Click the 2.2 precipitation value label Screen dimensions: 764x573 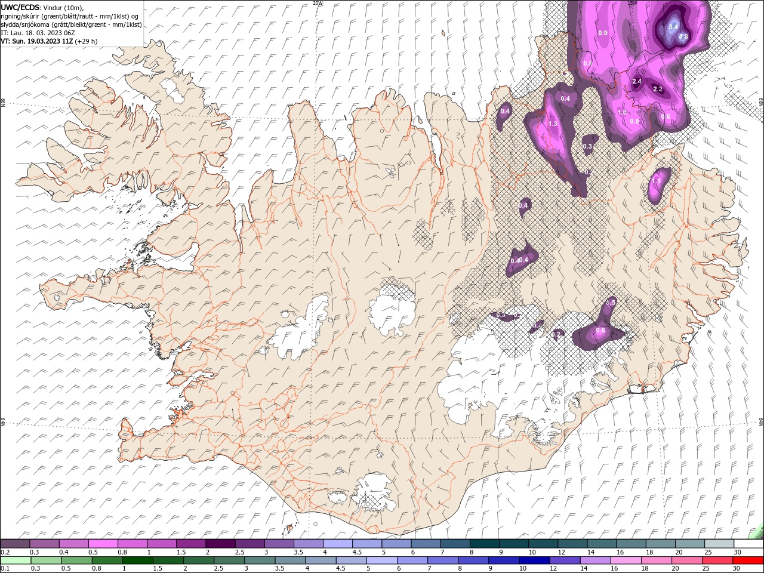[x=658, y=89]
